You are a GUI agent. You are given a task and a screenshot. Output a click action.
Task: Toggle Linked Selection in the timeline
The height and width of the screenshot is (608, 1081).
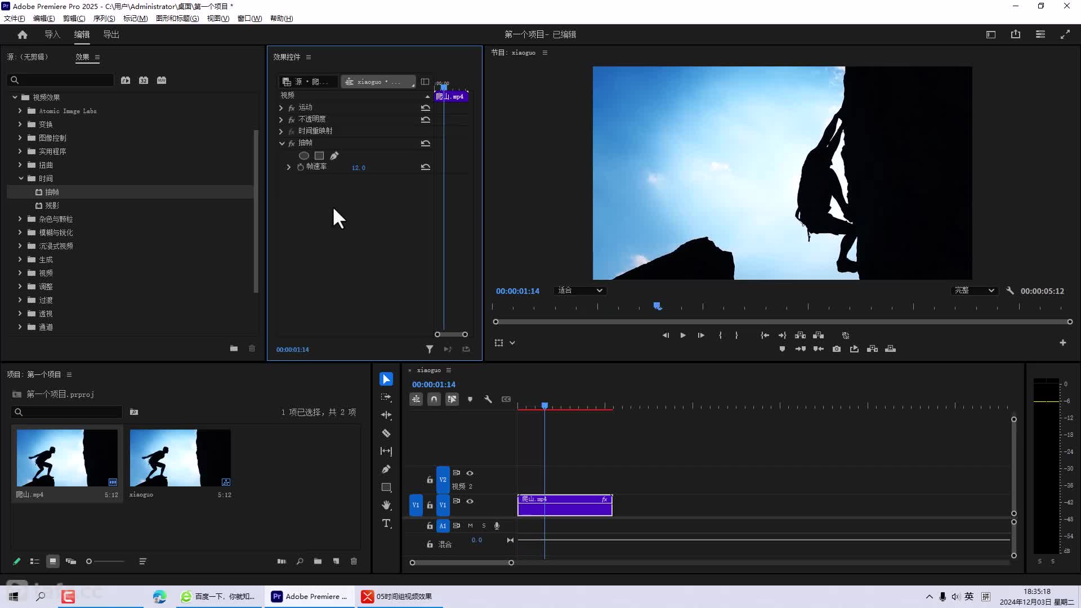click(452, 399)
